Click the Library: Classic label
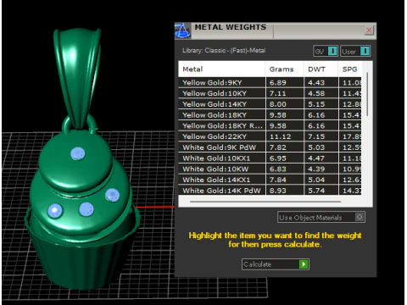 pos(224,51)
